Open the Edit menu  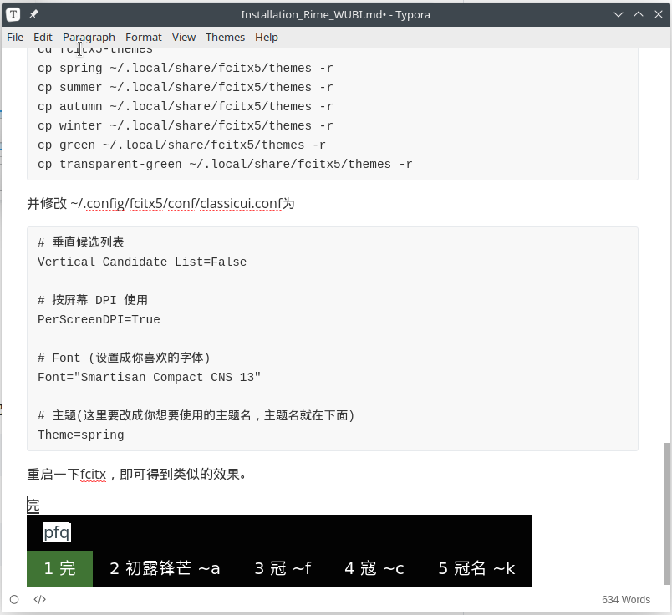43,38
